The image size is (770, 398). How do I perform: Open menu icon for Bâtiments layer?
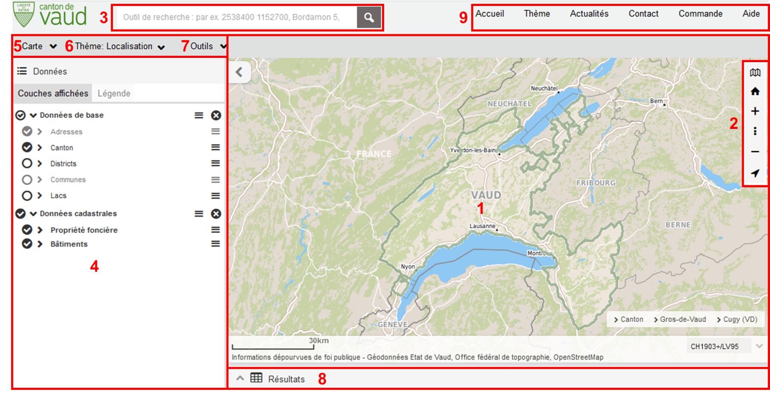click(x=215, y=244)
